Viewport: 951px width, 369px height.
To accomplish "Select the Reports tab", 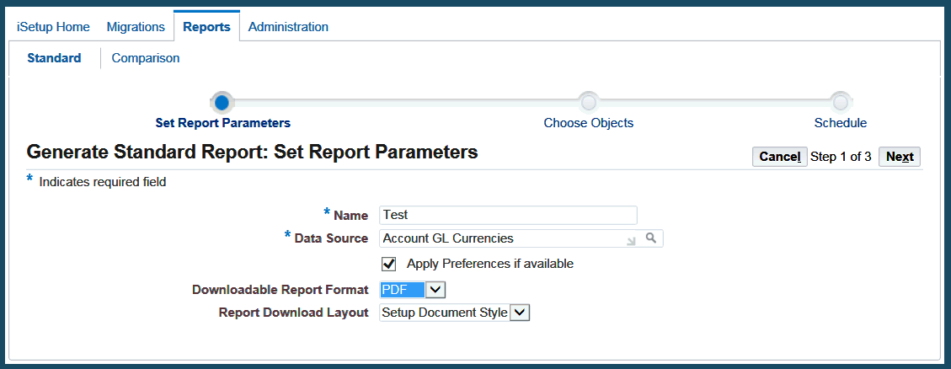I will (206, 27).
